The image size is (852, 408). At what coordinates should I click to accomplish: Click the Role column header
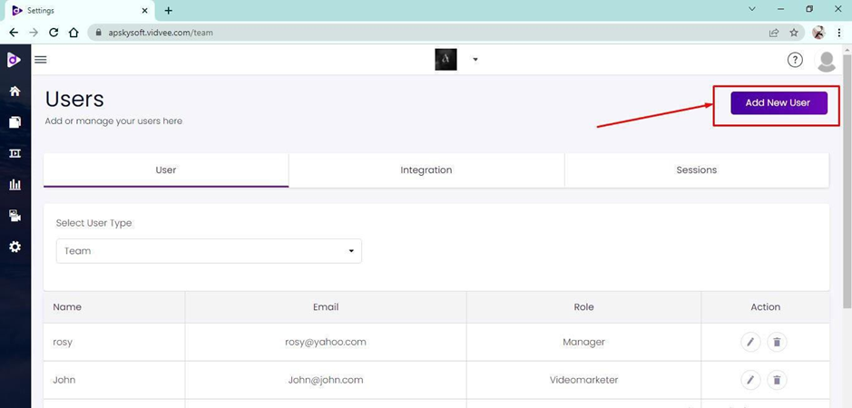click(583, 307)
